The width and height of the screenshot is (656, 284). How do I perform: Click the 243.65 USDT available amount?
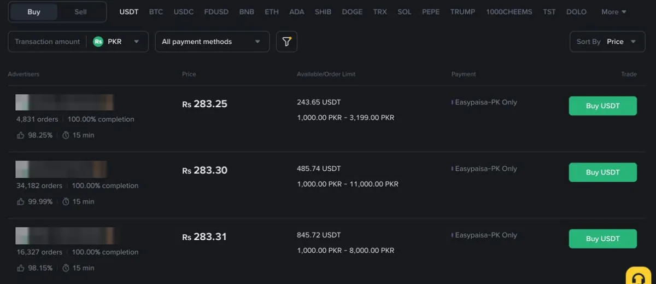tap(319, 102)
